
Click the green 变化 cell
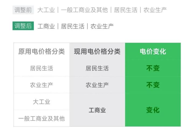tap(153, 110)
